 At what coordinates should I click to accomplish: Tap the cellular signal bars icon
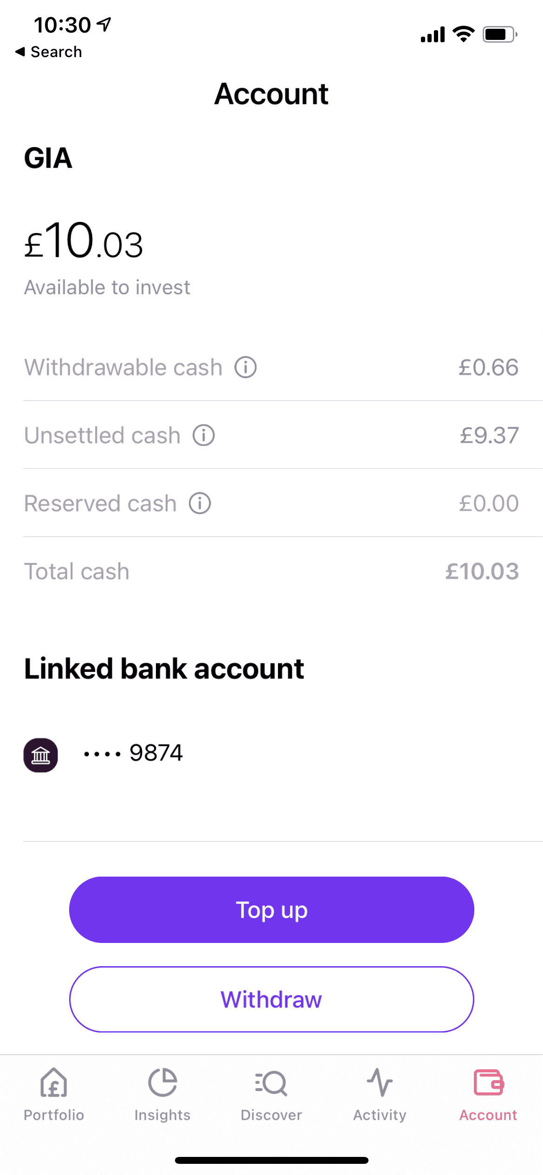coord(433,35)
